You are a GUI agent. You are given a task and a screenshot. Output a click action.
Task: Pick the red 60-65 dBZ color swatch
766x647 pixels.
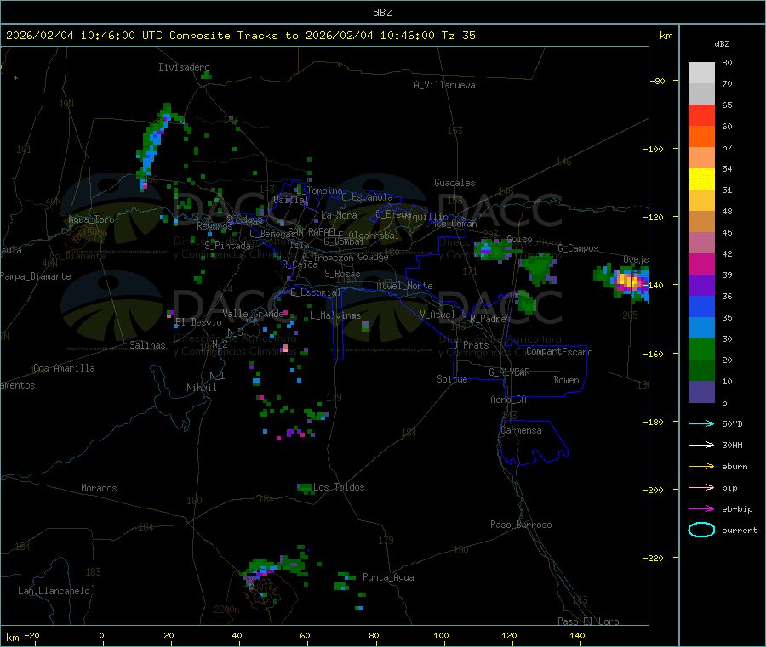701,115
